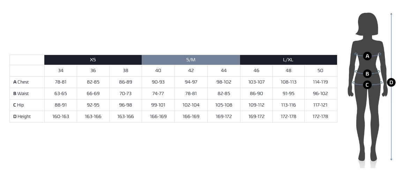The height and width of the screenshot is (173, 403).
Task: Click the 98-102 chest measurement cell
Action: point(224,82)
